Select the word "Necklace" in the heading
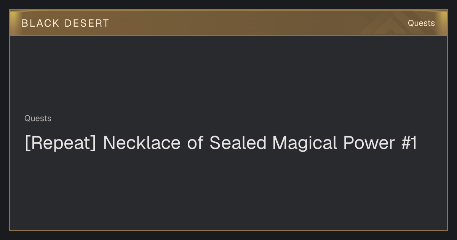 (142, 143)
